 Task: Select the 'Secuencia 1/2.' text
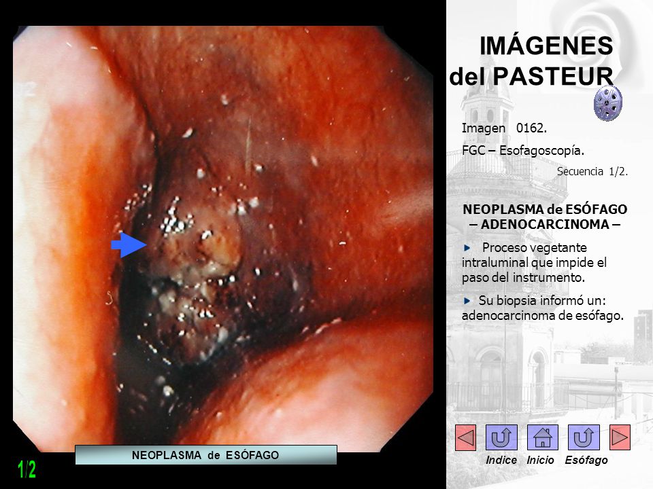tap(592, 171)
